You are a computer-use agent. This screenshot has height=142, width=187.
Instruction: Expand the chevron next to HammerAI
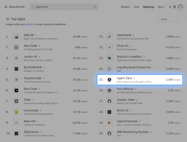(x=133, y=35)
